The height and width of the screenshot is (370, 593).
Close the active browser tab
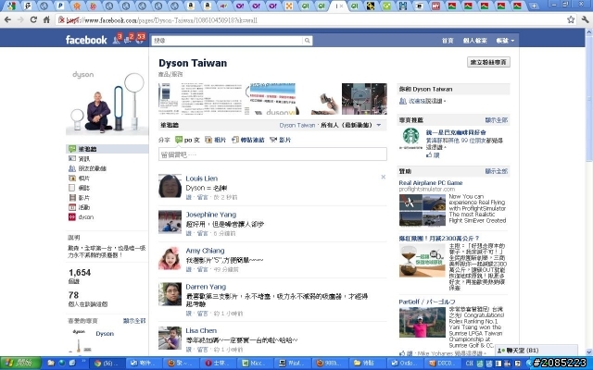pos(342,6)
